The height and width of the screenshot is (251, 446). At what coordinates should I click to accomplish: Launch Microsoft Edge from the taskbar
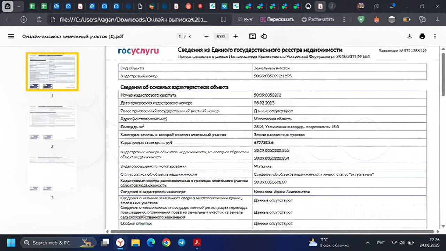(x=151, y=243)
